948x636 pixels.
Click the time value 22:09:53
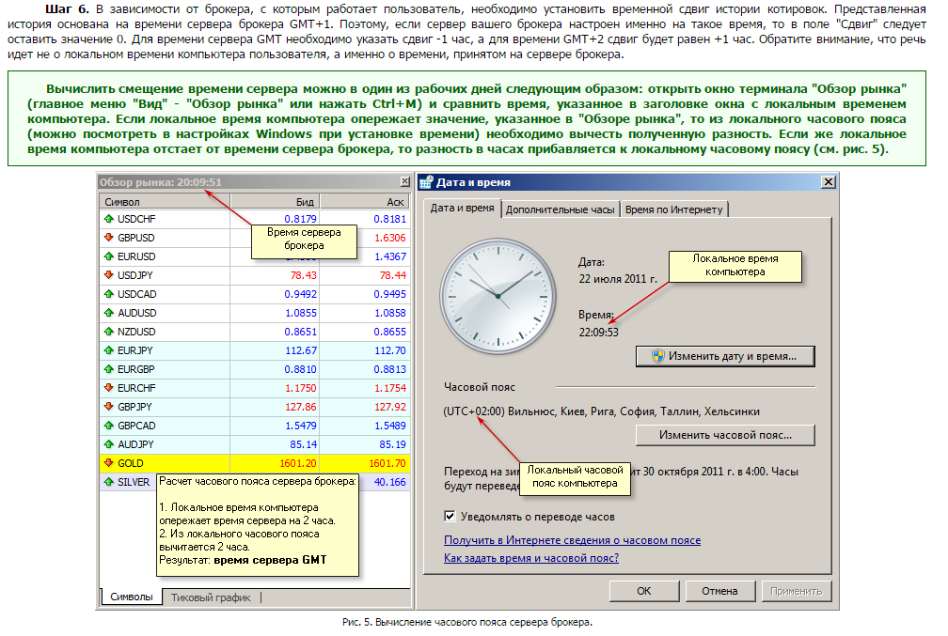click(598, 333)
